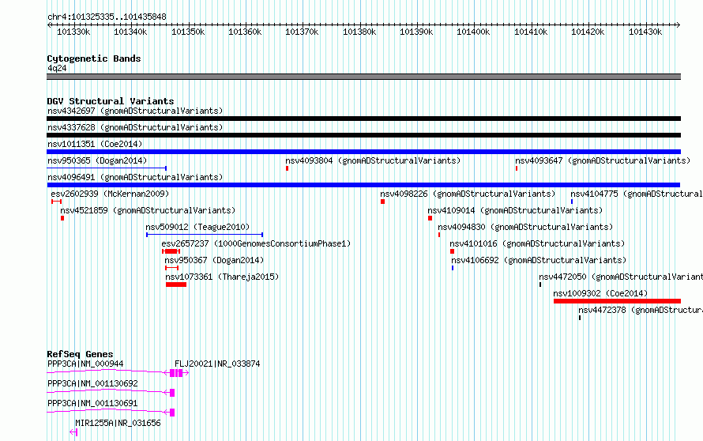
Task: Click red marker under nsv4101016
Action: pyautogui.click(x=452, y=251)
